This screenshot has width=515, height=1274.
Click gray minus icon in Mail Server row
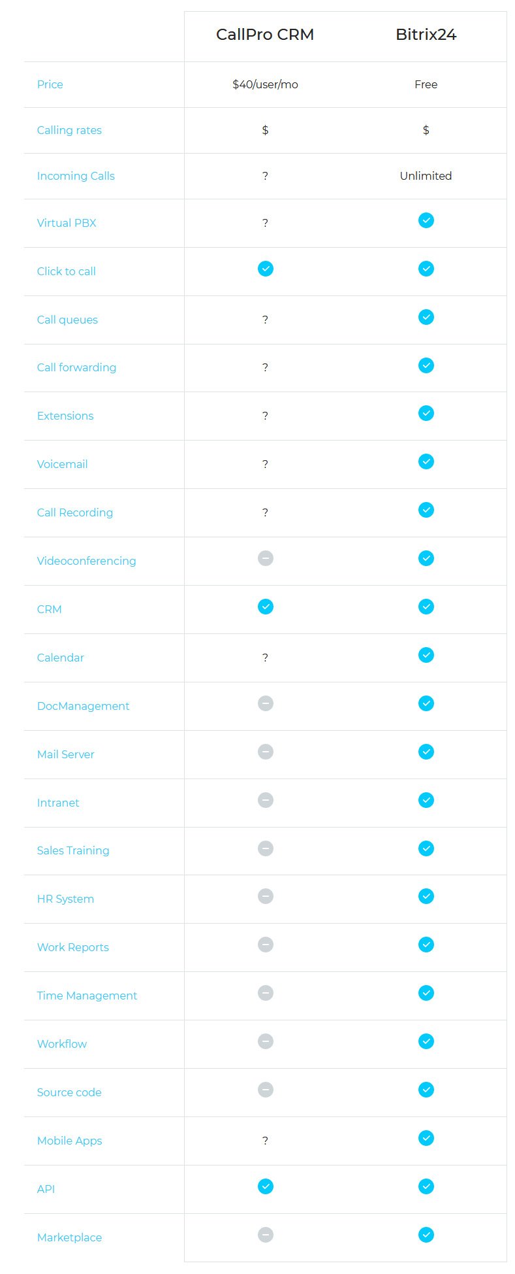click(265, 752)
